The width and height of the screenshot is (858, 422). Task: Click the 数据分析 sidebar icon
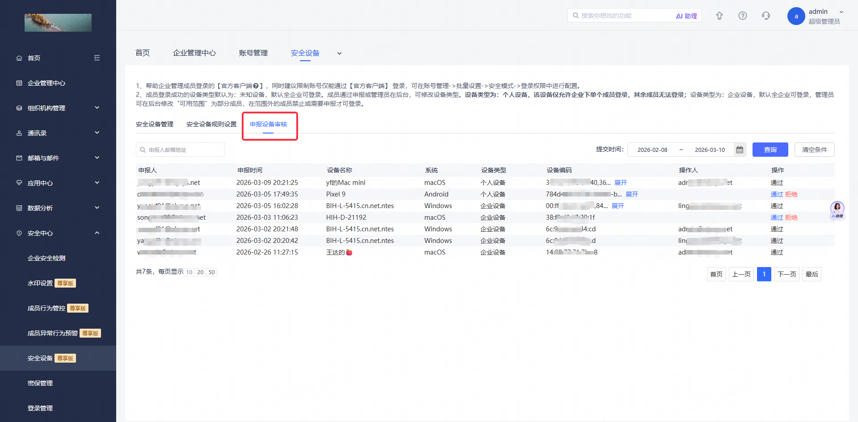(19, 208)
